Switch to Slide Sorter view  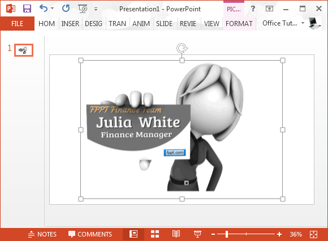(x=155, y=234)
